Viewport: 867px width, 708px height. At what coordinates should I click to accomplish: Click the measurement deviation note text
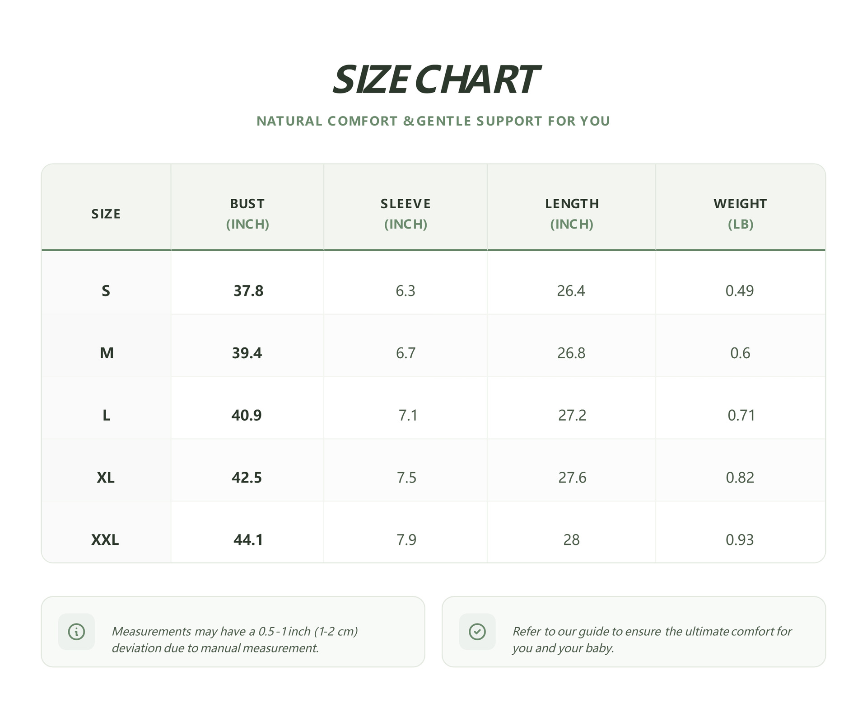click(x=235, y=639)
